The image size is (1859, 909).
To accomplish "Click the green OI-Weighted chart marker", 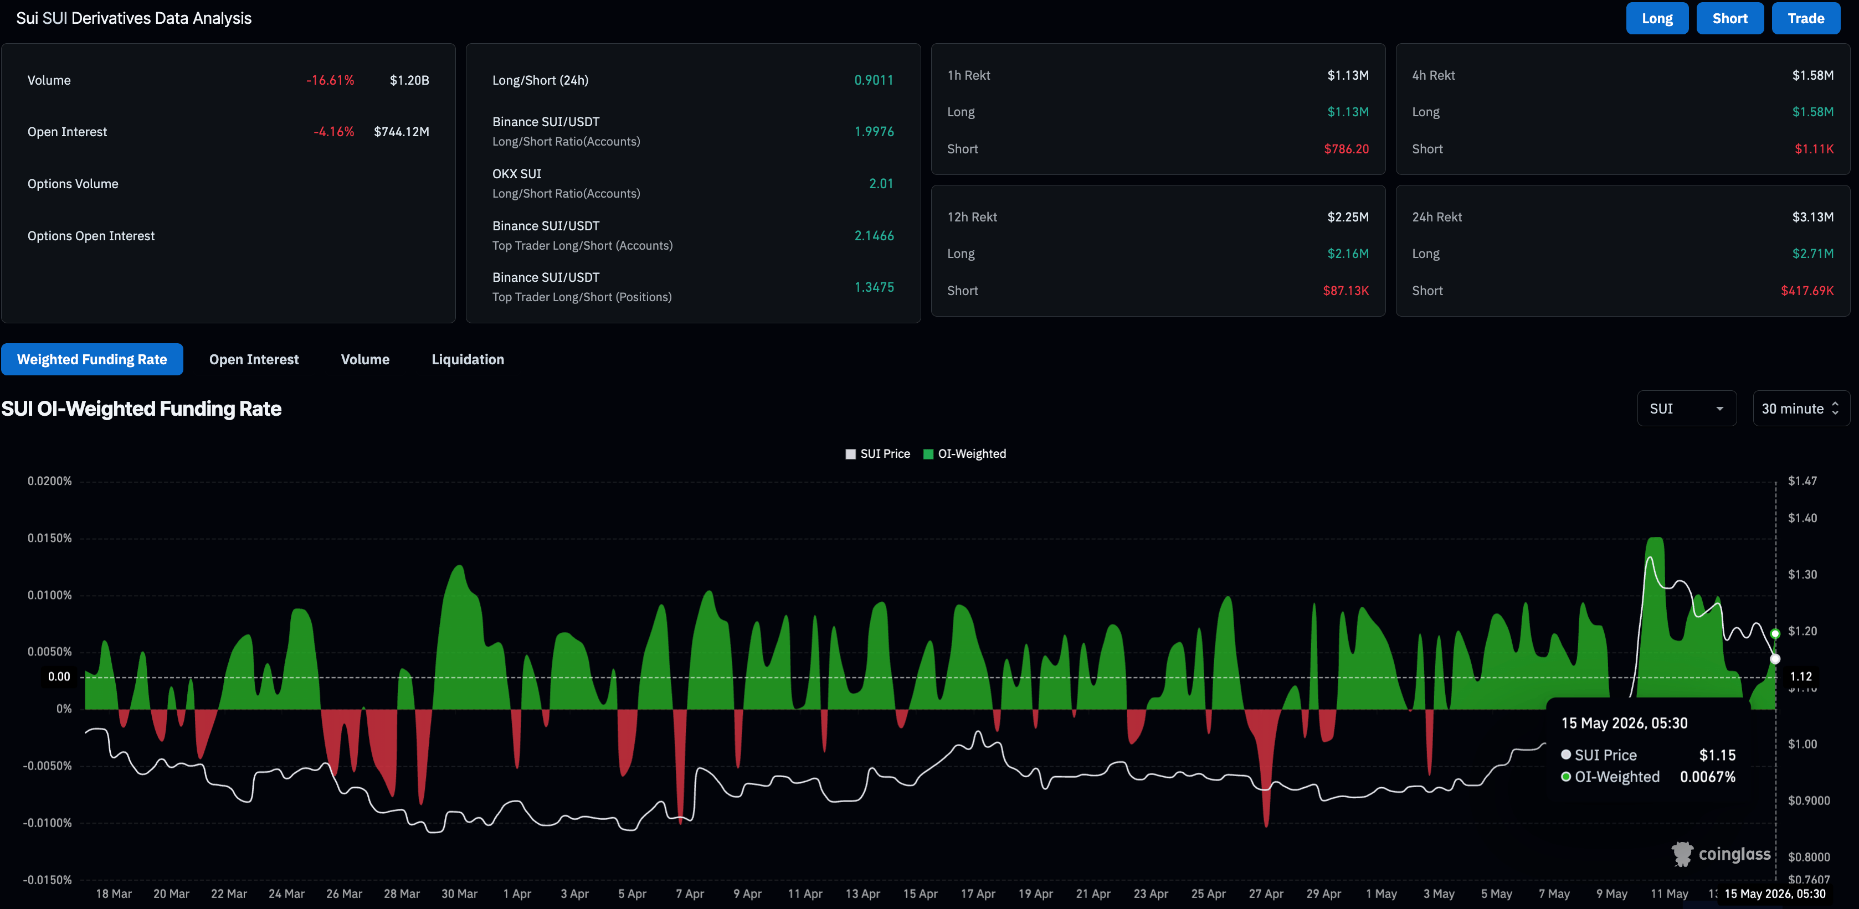I will (1775, 633).
